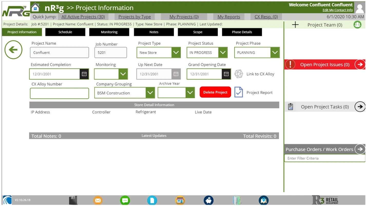Click the home icon in the header
This screenshot has height=206, width=367.
[35, 7]
